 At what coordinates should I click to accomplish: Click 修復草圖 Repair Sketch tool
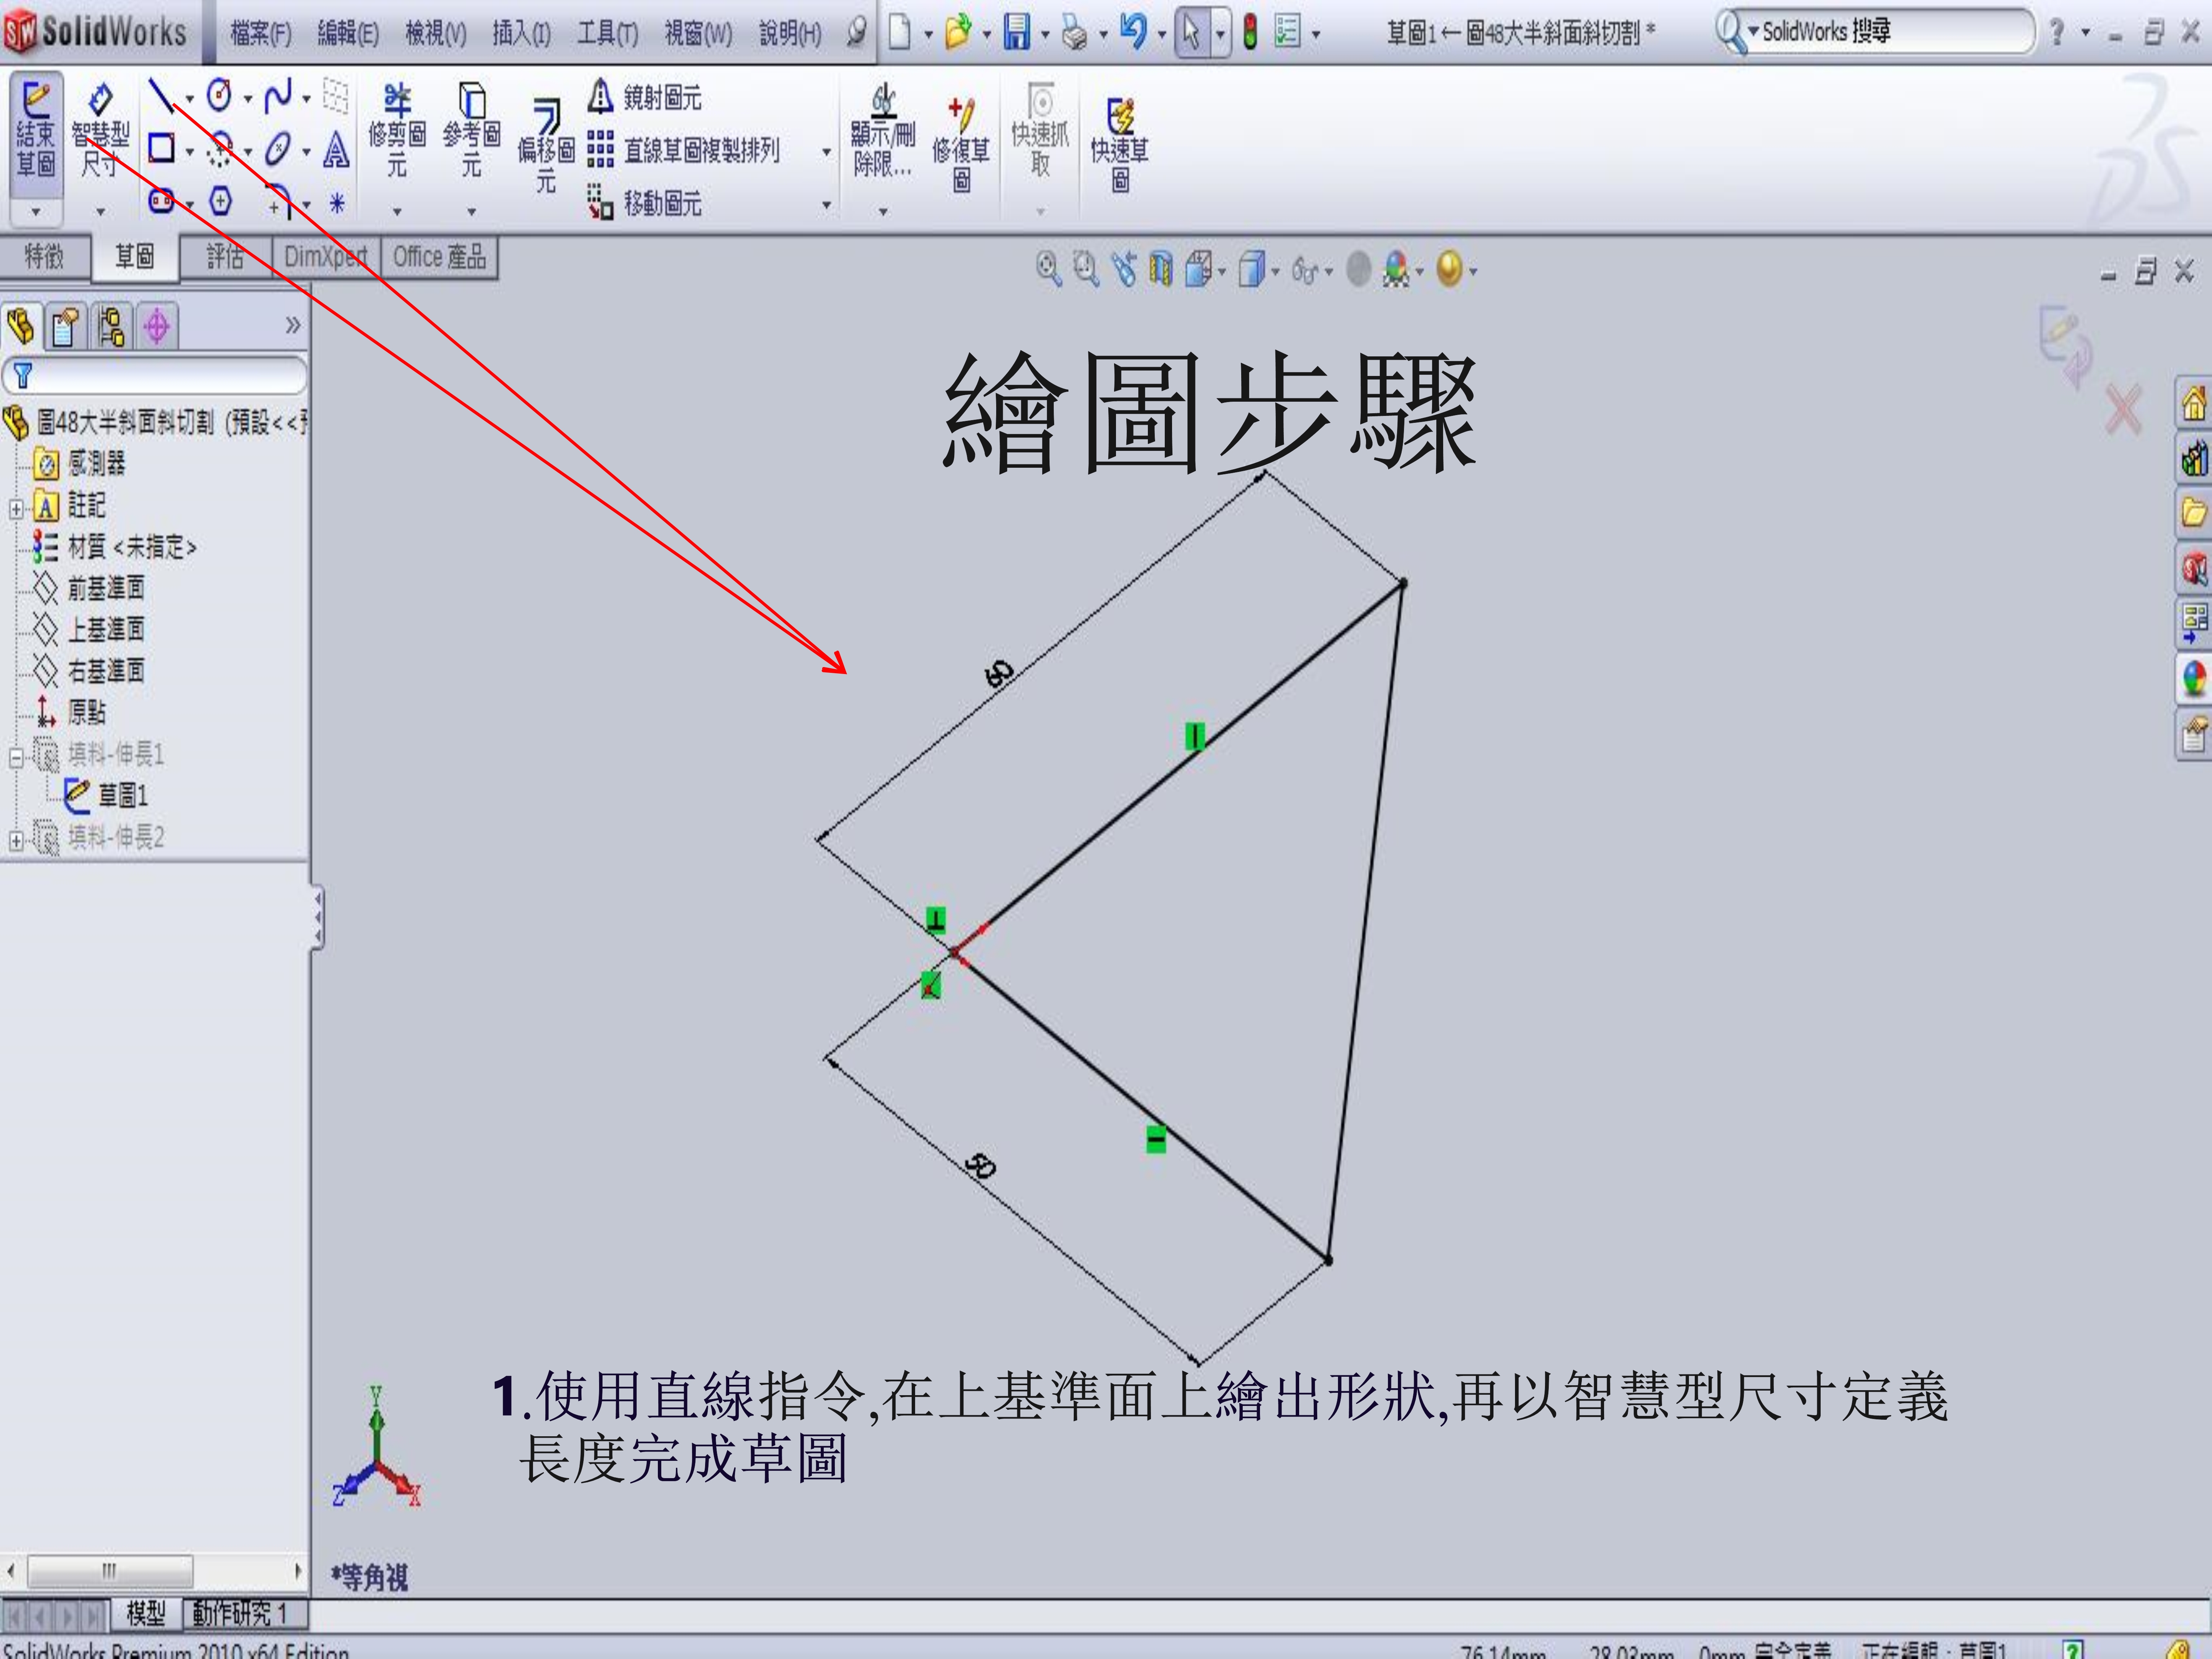(961, 145)
